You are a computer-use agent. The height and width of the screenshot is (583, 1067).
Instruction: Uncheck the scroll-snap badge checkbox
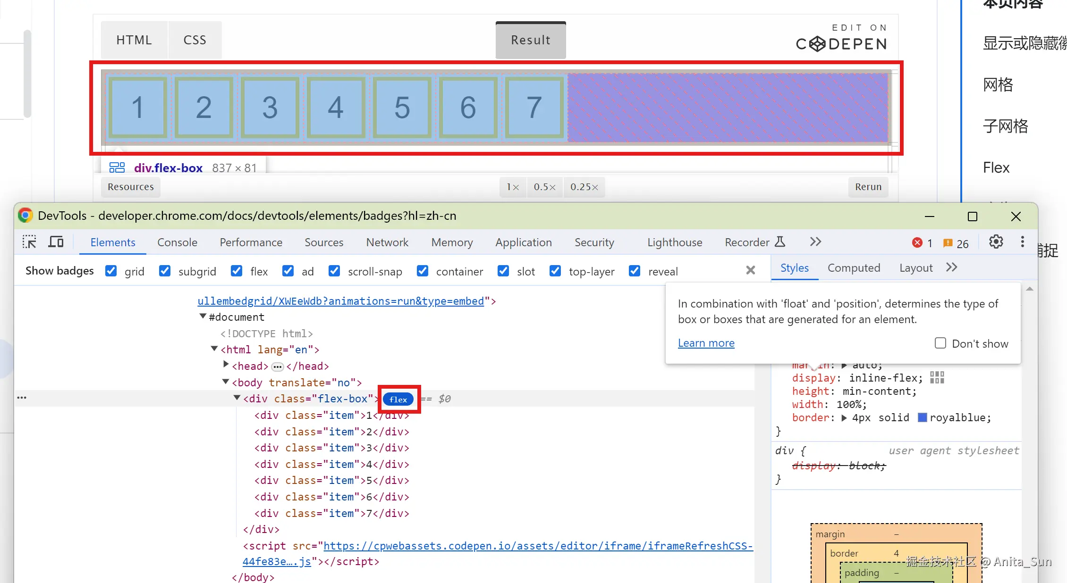[x=334, y=271]
